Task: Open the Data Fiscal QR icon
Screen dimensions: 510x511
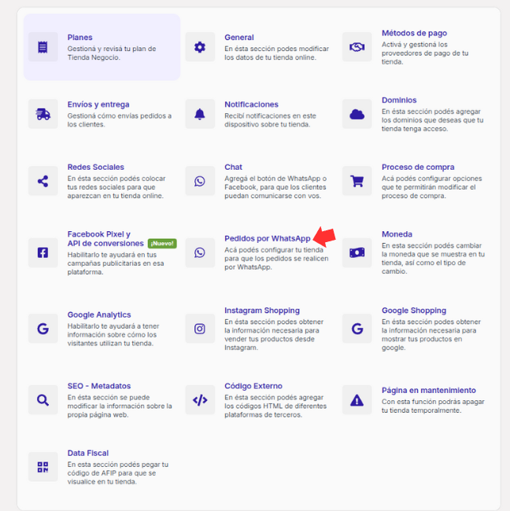Action: click(x=42, y=467)
